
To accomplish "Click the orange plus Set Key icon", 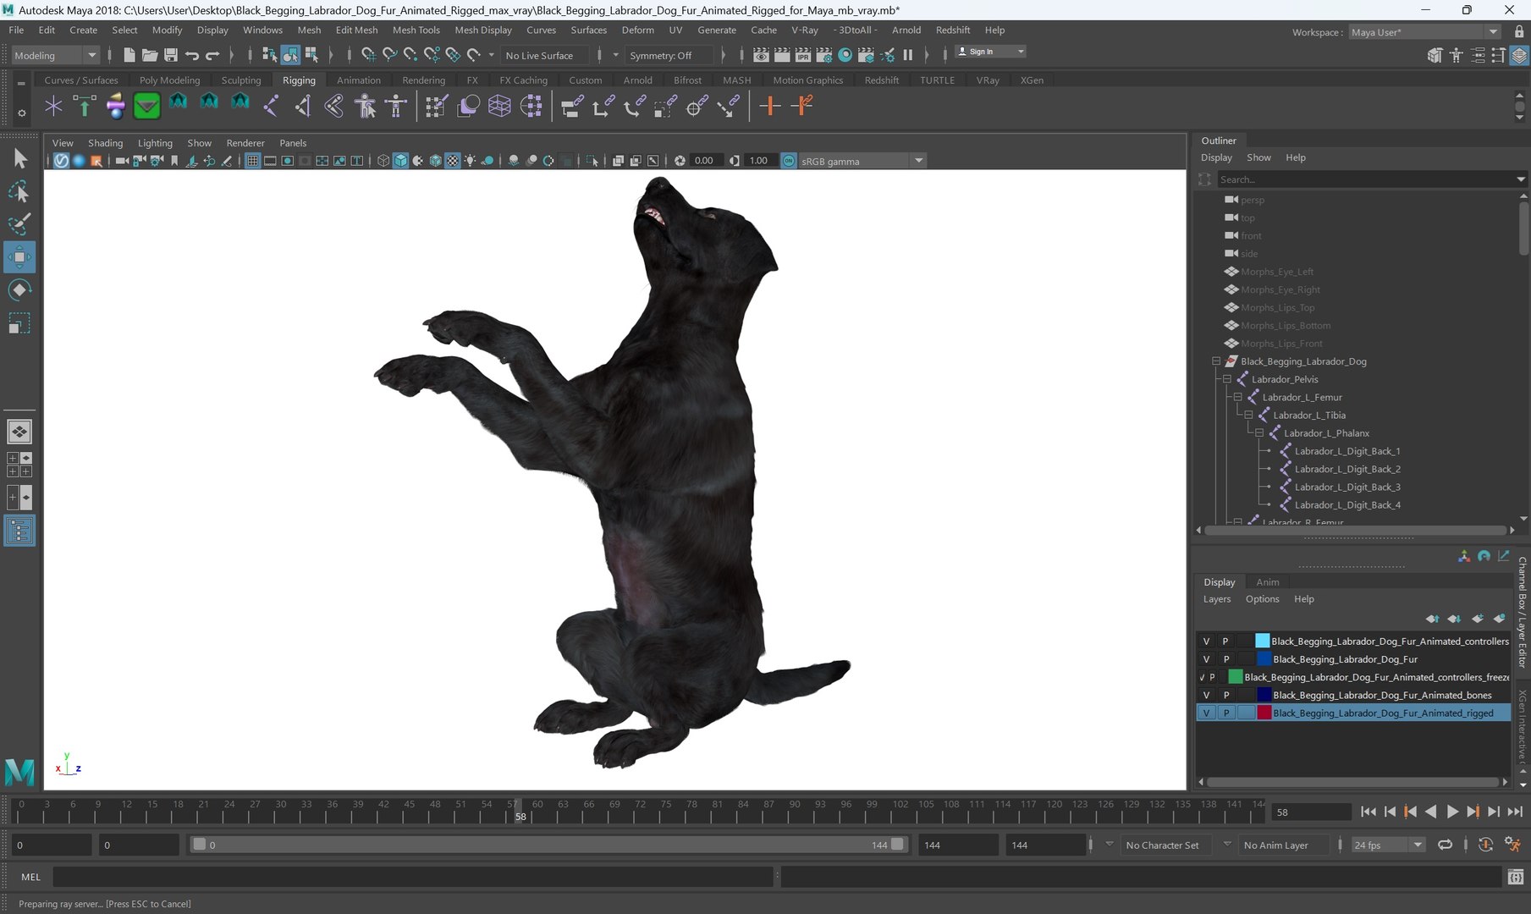I will (769, 106).
